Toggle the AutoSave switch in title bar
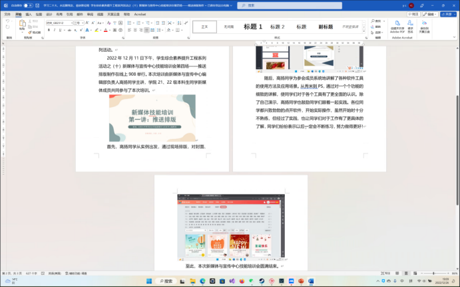The width and height of the screenshot is (460, 287). (27, 5)
